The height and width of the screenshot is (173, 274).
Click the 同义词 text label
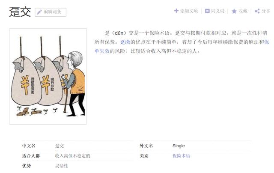coord(217,11)
